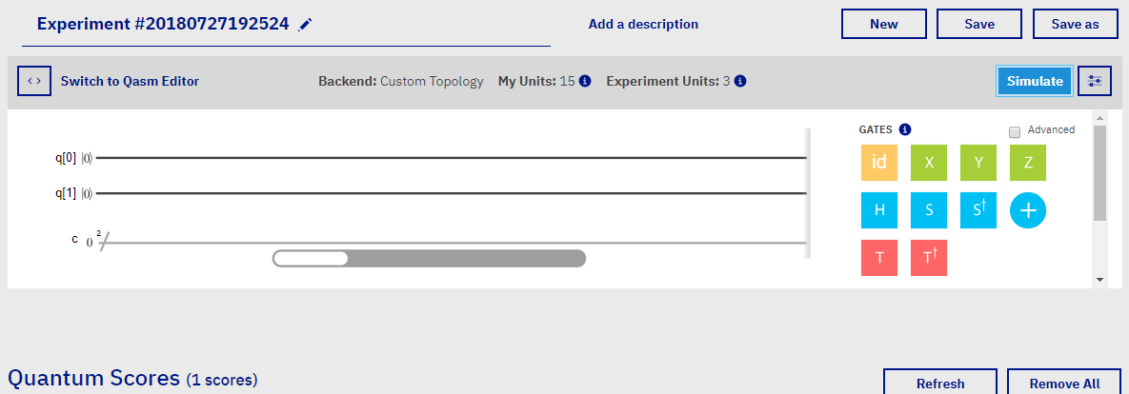Click Add a description field

643,24
